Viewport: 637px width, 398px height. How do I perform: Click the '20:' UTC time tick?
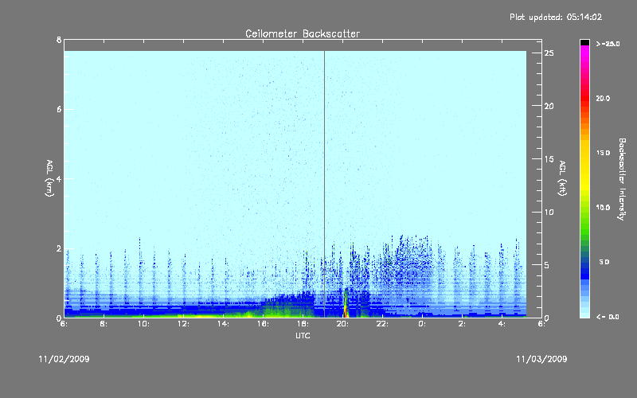[x=342, y=324]
